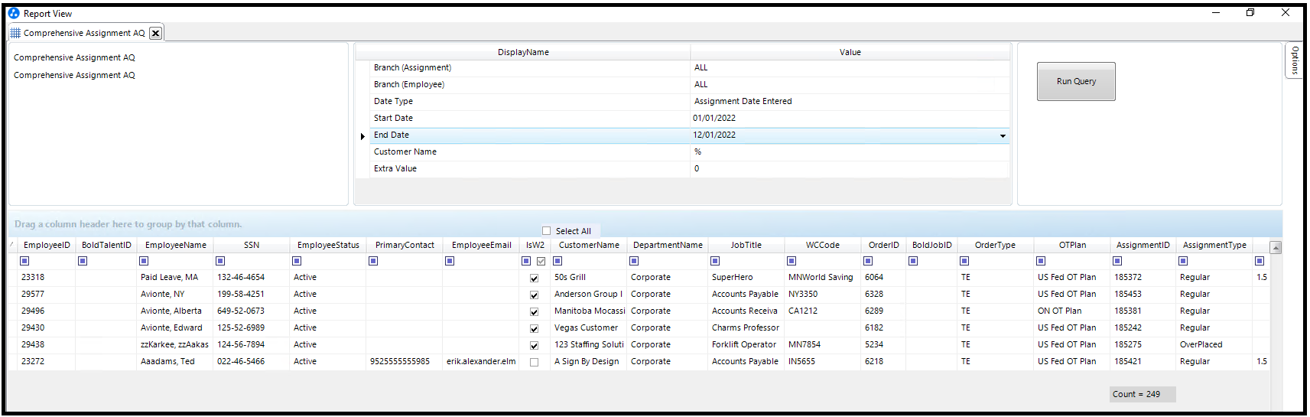
Task: Select the second Comprehensive Assignment AQ list entry
Action: pos(74,75)
